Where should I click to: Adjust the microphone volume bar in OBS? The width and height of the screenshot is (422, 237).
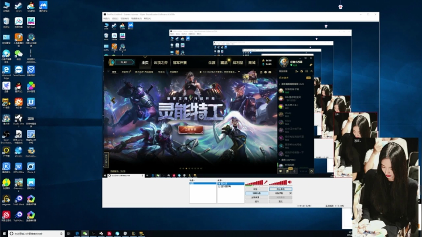[x=254, y=182]
